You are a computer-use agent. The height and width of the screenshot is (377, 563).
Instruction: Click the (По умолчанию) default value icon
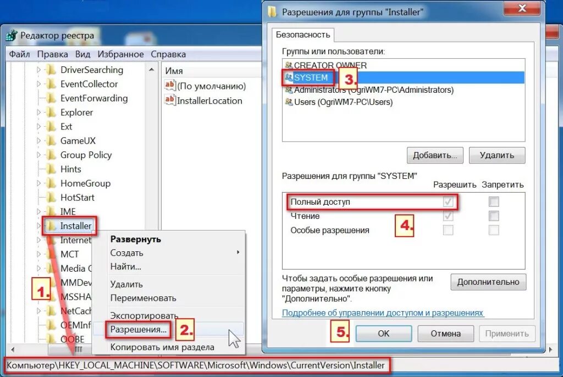(x=170, y=85)
